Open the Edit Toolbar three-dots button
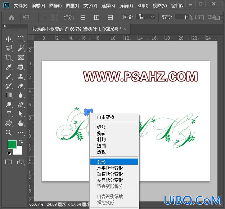 [21, 133]
